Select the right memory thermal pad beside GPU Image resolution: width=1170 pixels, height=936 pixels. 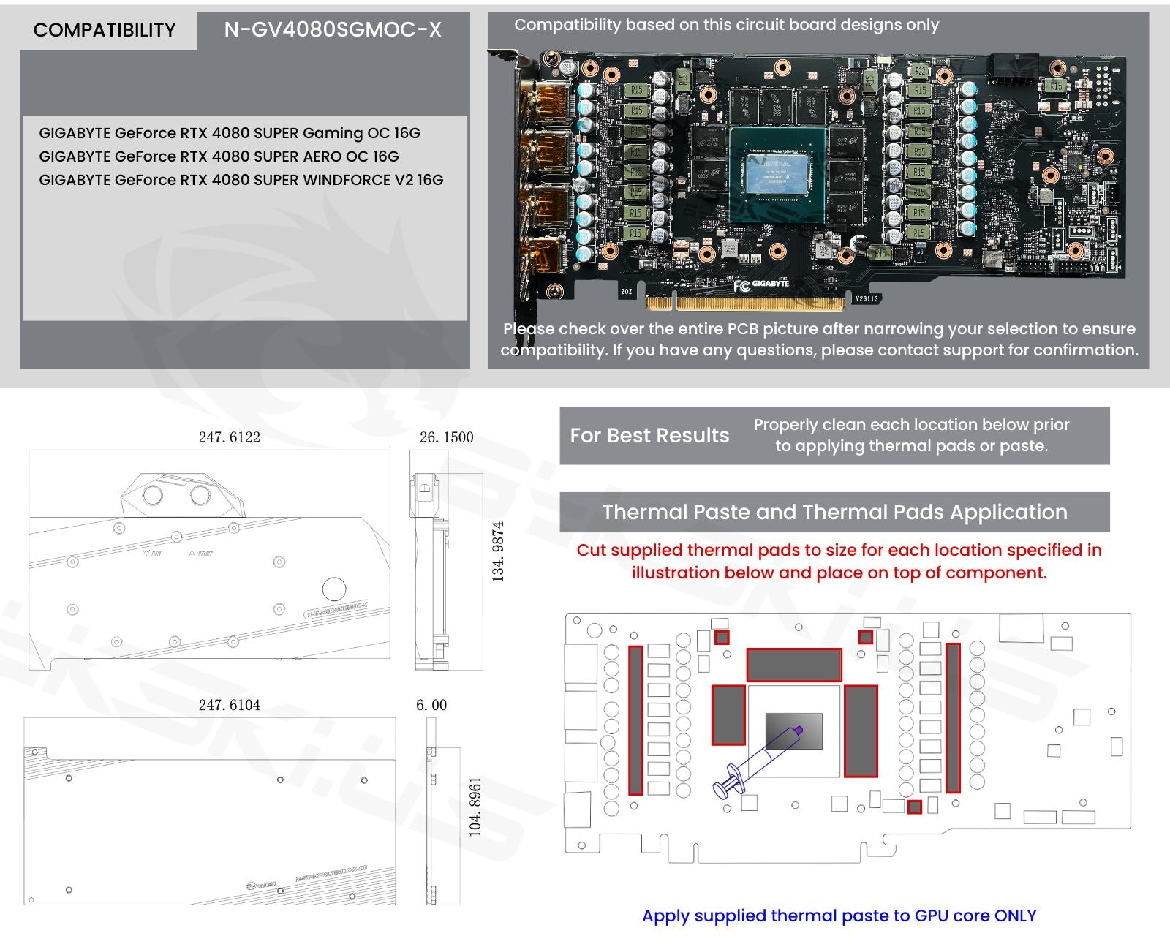pos(861,731)
